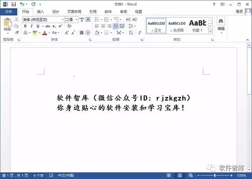Apply strikethrough formatting
Viewport: 252px width, 179px height.
click(x=48, y=26)
